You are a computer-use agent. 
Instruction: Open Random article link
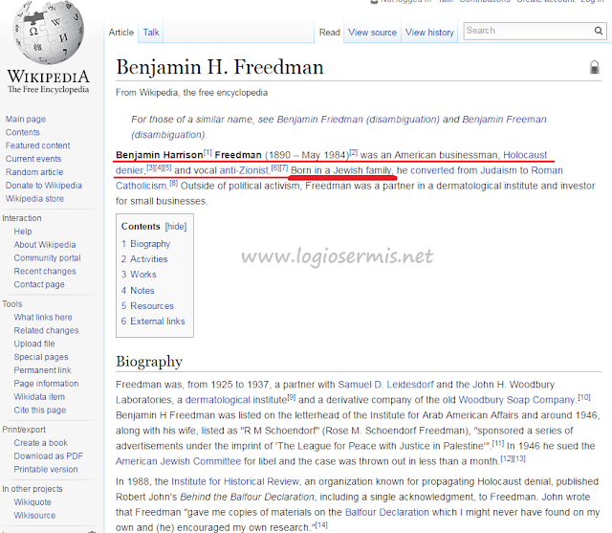point(34,172)
